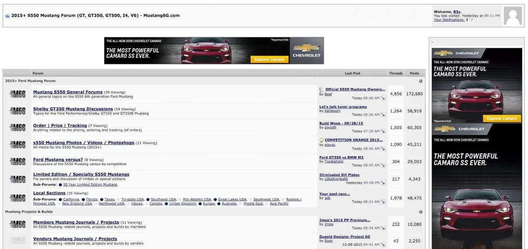Click the M6G icon for Local Sections
The width and height of the screenshot is (528, 249).
click(17, 198)
